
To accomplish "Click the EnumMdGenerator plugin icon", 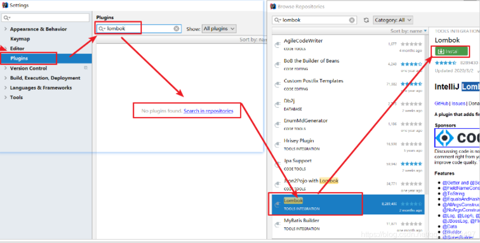I will tap(277, 125).
